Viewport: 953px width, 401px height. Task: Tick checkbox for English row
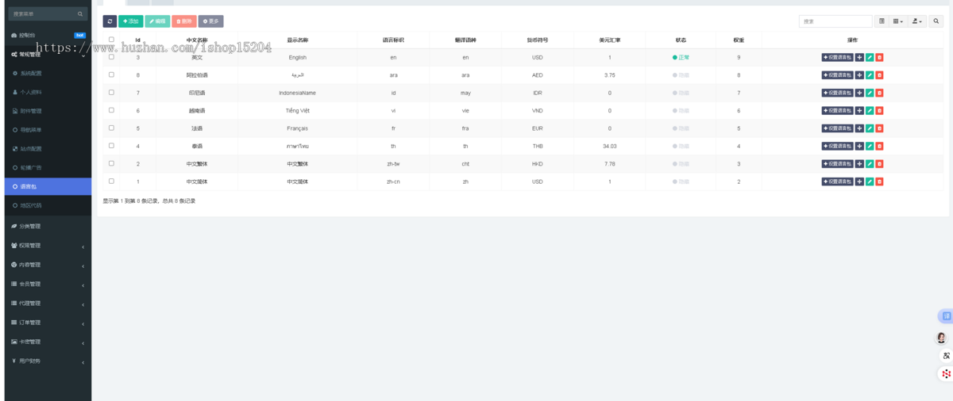tap(111, 57)
